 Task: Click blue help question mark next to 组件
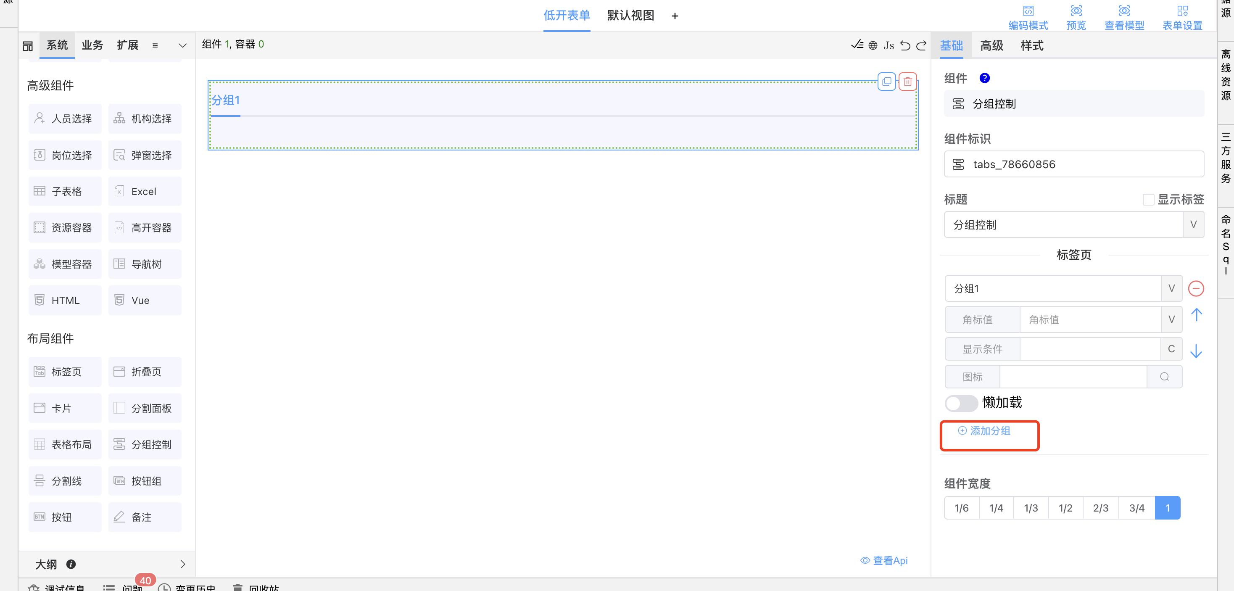[x=984, y=78]
